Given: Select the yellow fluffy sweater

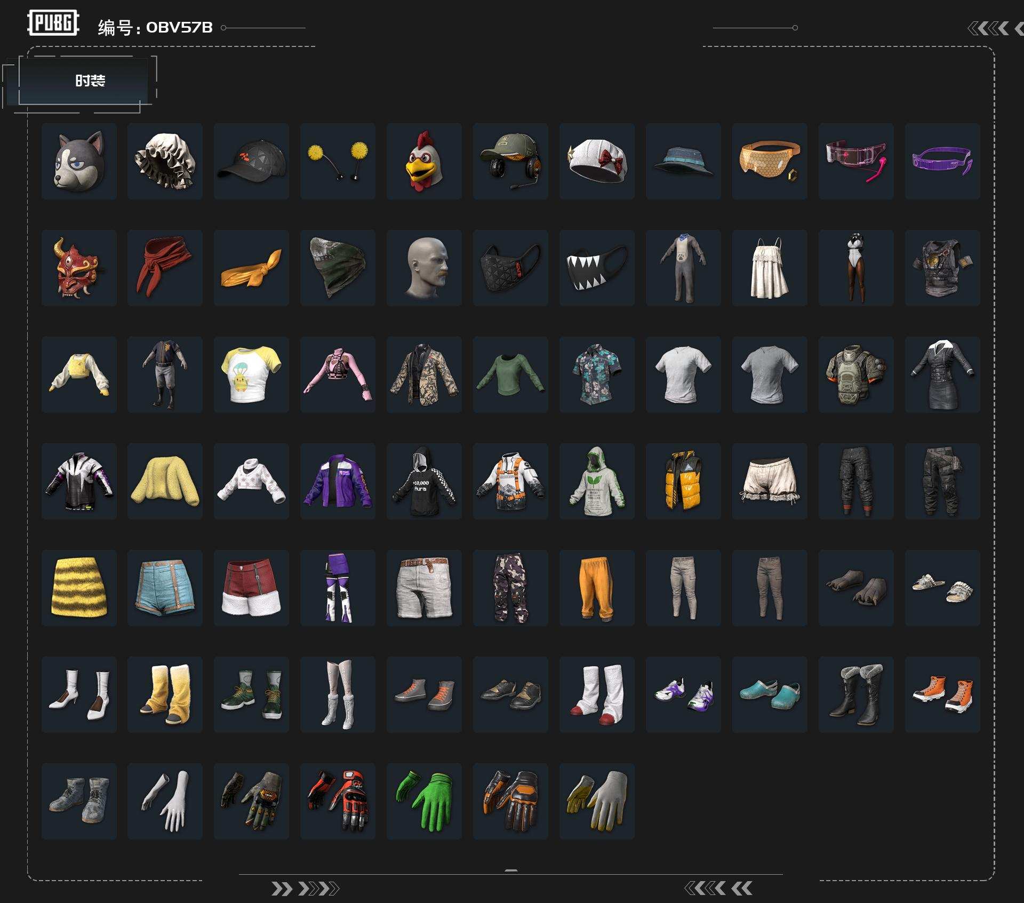Looking at the screenshot, I should [165, 481].
